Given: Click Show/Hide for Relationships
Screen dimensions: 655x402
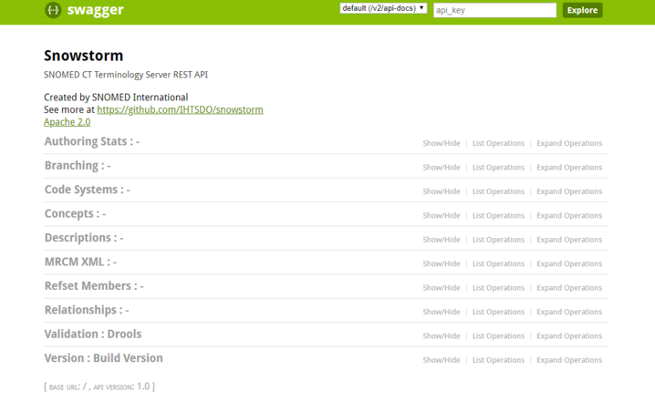Looking at the screenshot, I should tap(442, 312).
